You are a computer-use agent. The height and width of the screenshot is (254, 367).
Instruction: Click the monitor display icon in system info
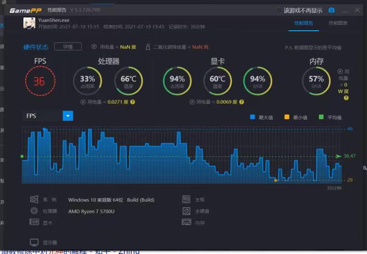(34, 242)
